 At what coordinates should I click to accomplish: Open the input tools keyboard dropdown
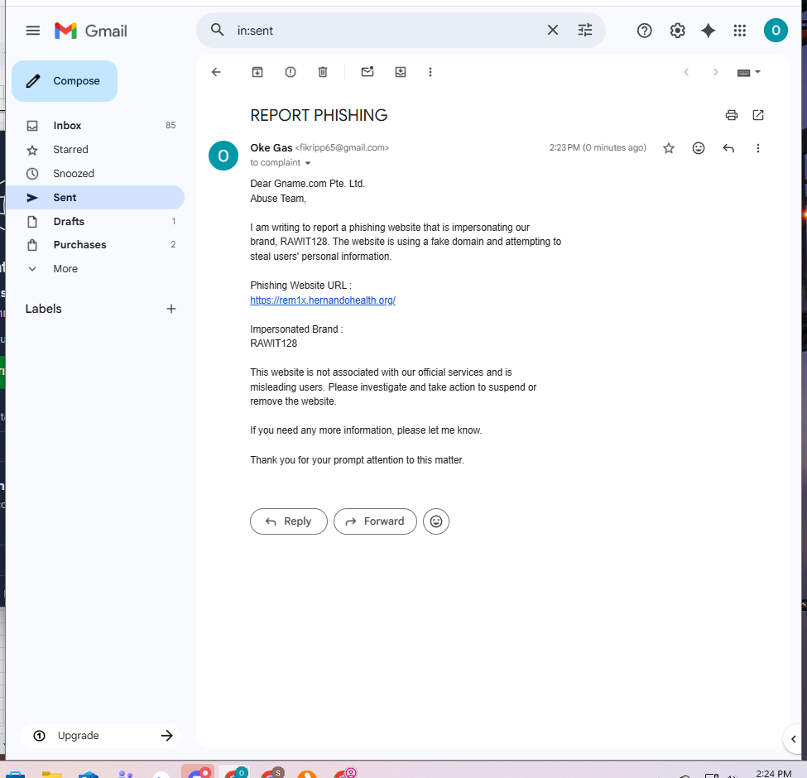coord(749,73)
